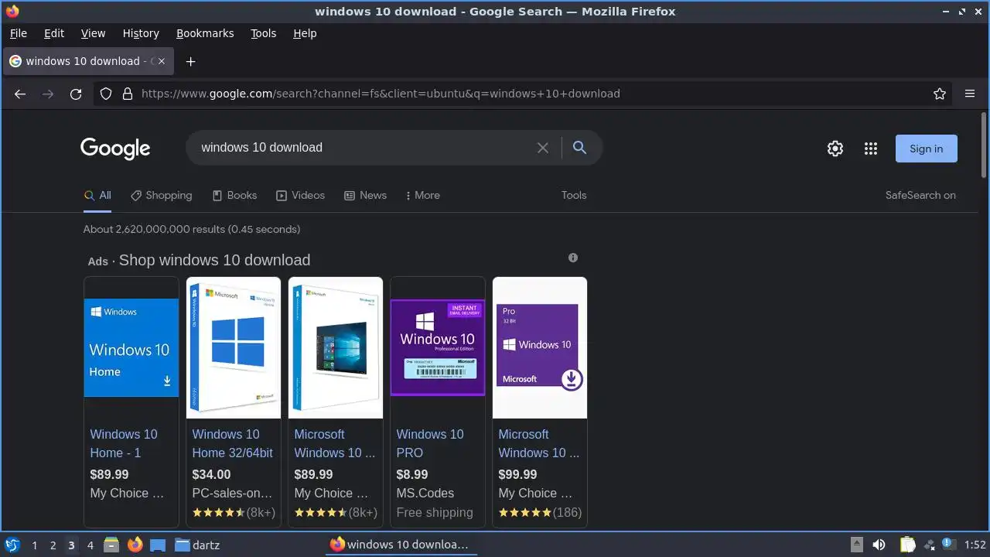990x557 pixels.
Task: Open Google quick settings gear icon
Action: coord(835,149)
